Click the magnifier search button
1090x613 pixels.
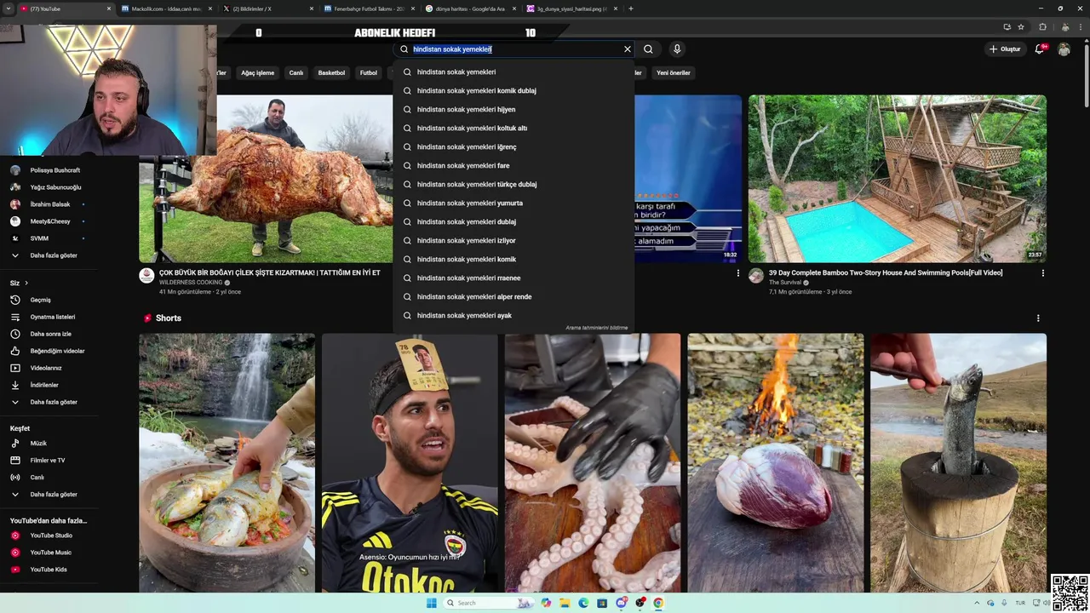648,49
